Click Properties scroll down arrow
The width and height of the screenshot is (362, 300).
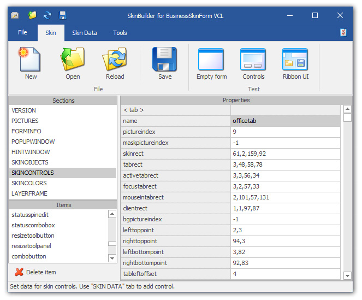(x=347, y=275)
